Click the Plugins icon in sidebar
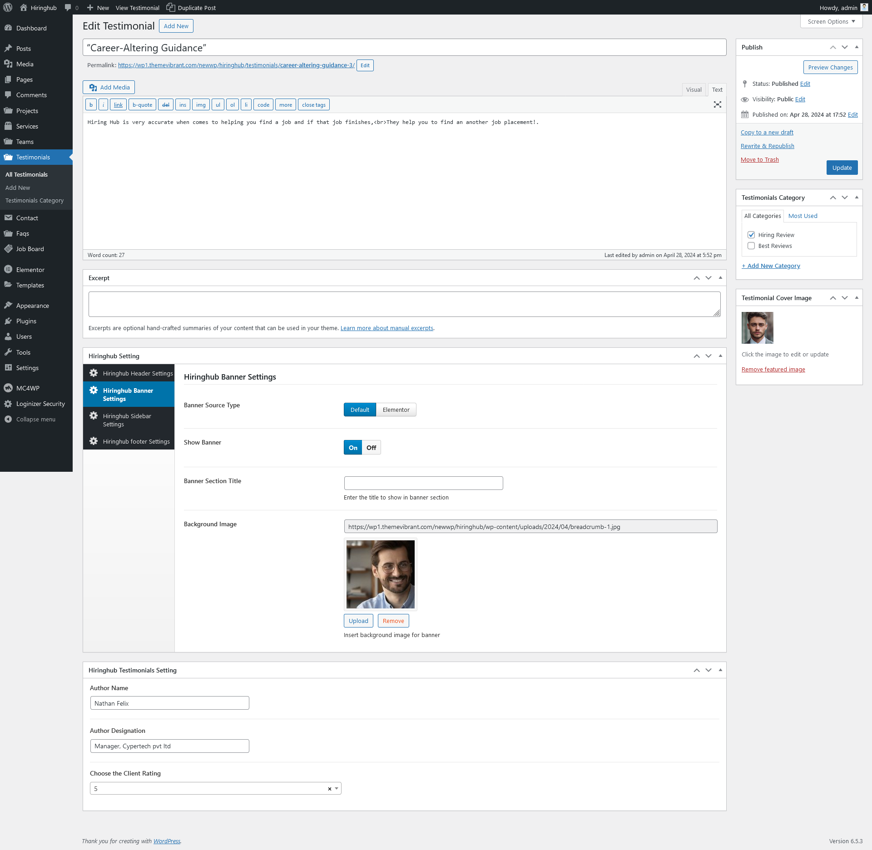Screen dimensions: 872x850 [x=8, y=321]
